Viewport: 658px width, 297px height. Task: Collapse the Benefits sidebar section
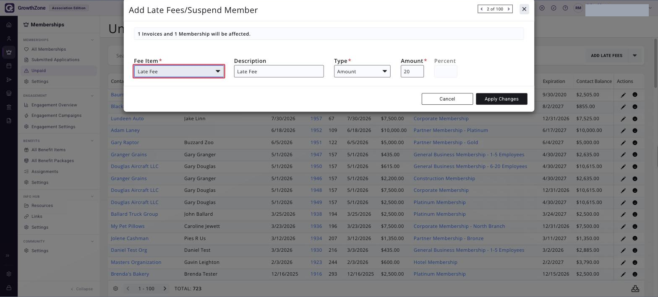92,141
